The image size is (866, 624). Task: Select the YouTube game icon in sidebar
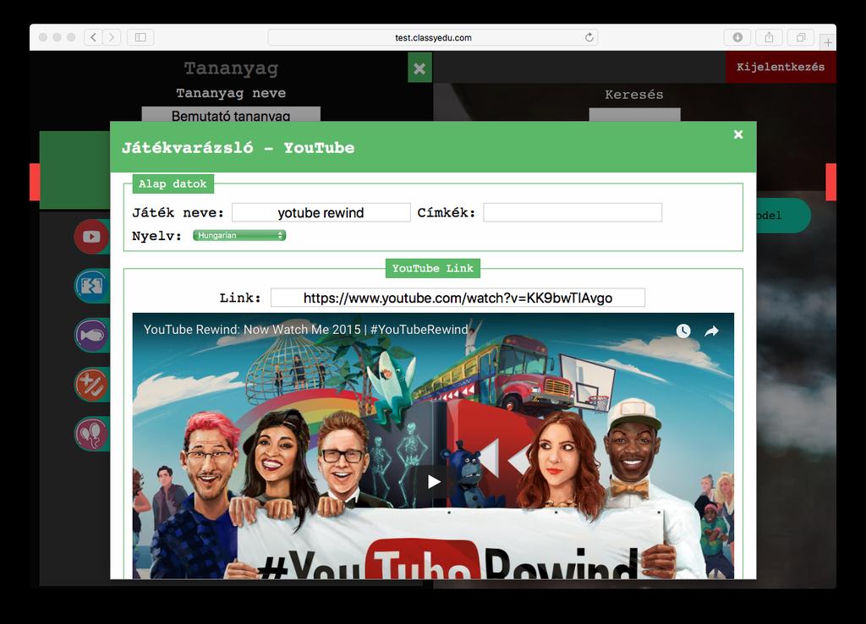tap(91, 237)
